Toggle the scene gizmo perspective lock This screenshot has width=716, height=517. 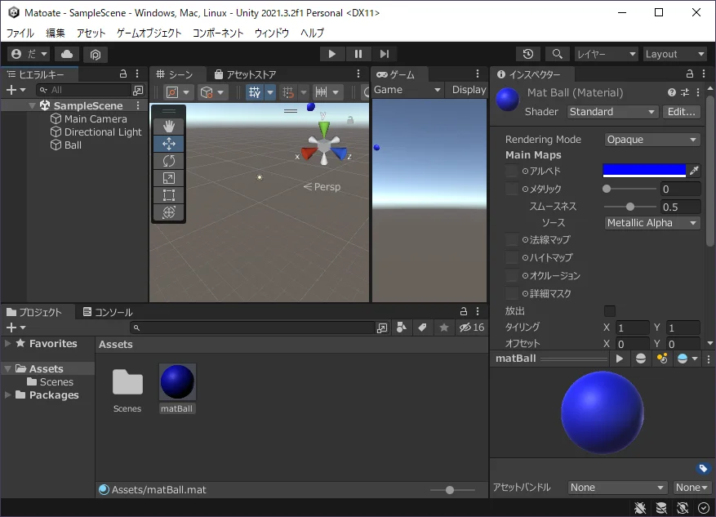[x=350, y=120]
